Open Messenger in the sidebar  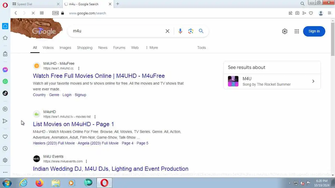pyautogui.click(x=5, y=70)
